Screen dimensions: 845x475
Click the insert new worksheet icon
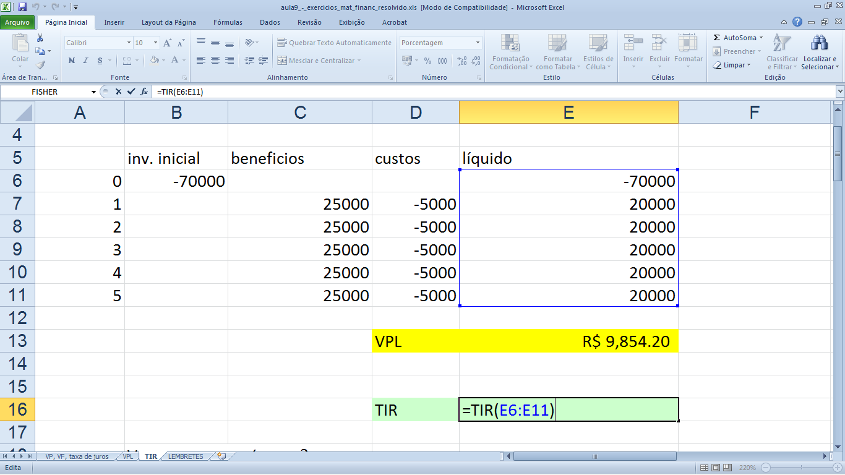221,456
